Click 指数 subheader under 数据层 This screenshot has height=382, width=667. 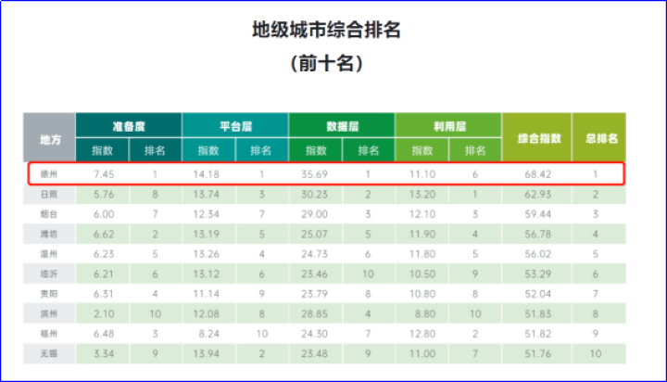[x=316, y=150]
